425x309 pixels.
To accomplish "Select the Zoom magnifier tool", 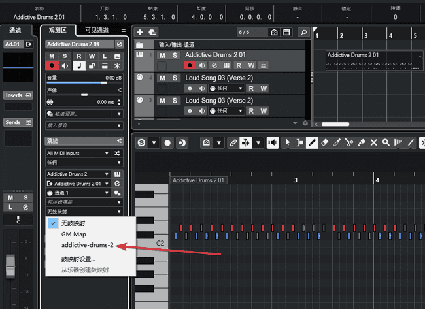I will [x=386, y=142].
